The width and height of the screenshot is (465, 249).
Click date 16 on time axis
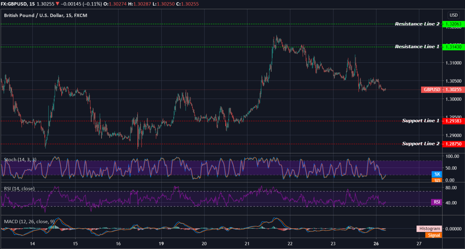pos(118,244)
